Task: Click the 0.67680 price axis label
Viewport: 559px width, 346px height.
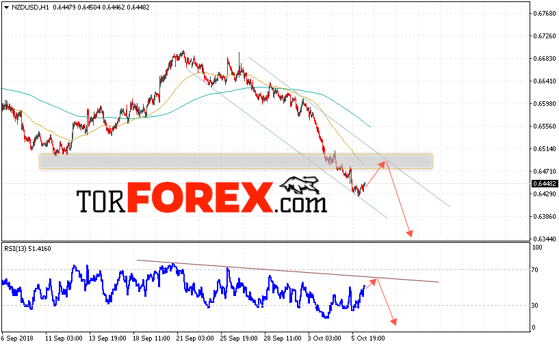Action: click(x=545, y=14)
